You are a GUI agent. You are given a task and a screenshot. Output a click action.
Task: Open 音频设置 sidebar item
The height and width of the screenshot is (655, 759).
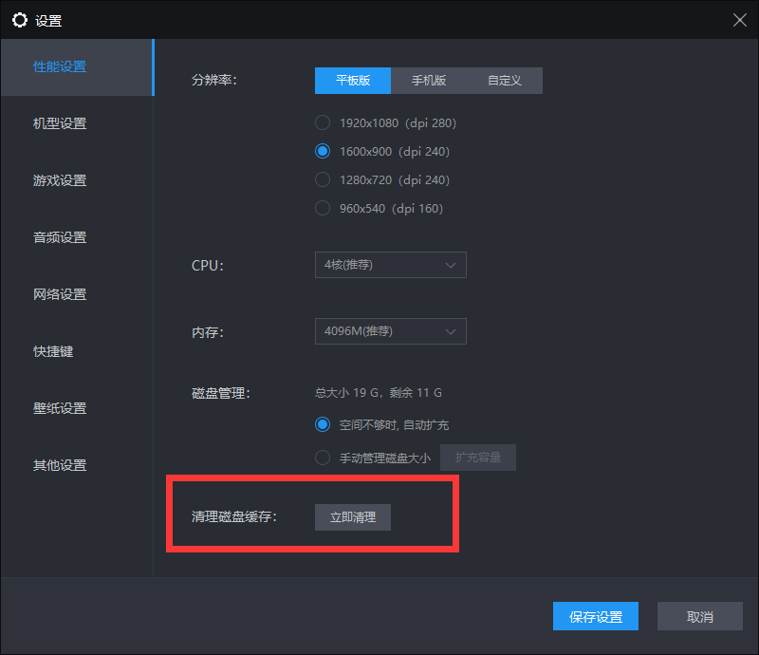point(60,237)
